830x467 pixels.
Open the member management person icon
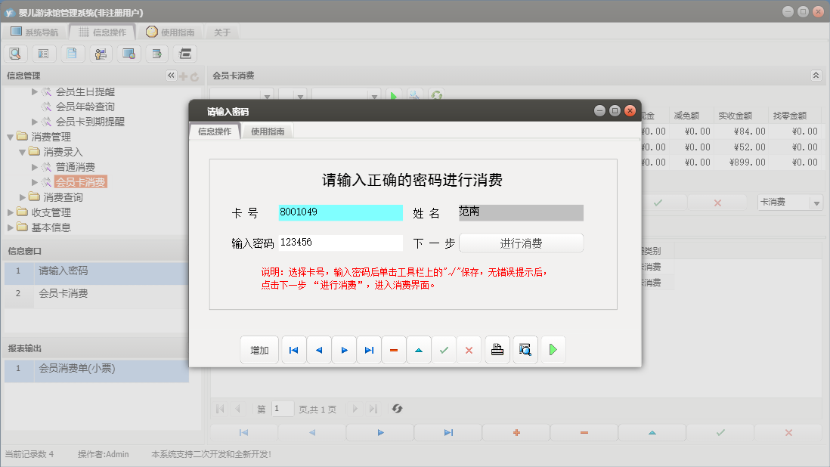(101, 53)
